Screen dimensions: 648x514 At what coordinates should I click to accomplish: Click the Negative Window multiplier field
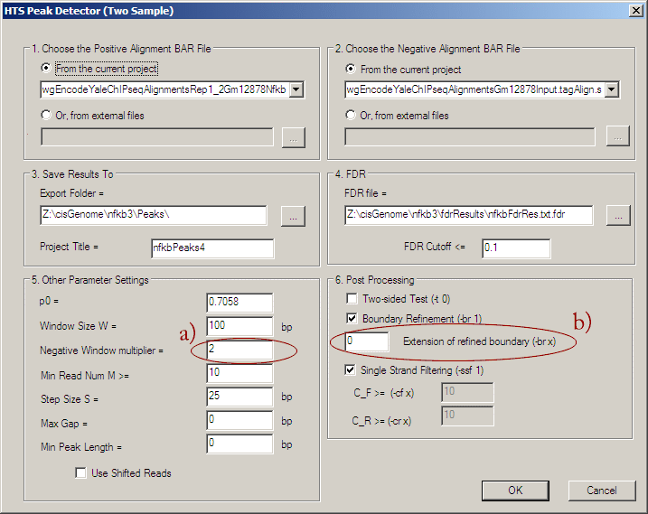point(239,350)
